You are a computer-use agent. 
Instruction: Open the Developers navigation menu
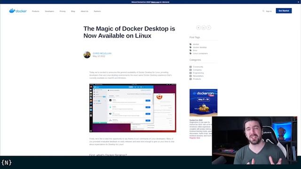(x=49, y=11)
